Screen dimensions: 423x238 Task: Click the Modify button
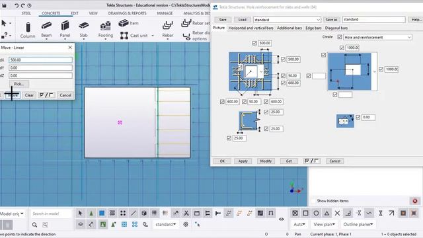coord(266,161)
